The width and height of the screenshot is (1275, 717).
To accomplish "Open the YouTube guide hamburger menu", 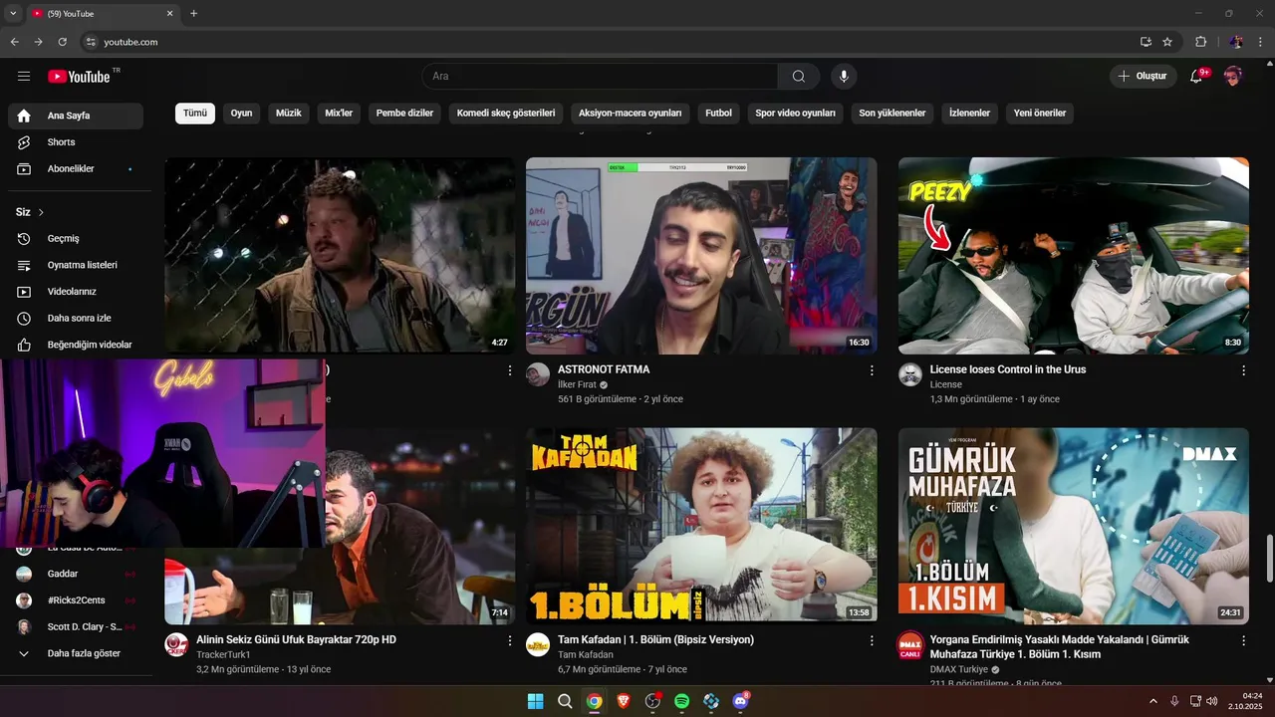I will tap(24, 76).
